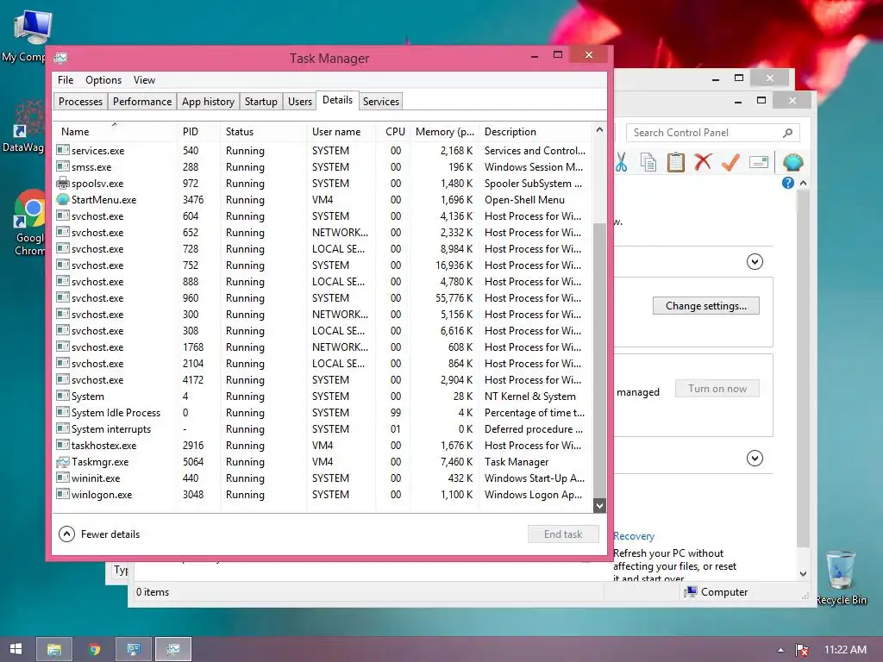The image size is (883, 662).
Task: Open the File menu in Task Manager
Action: click(66, 80)
